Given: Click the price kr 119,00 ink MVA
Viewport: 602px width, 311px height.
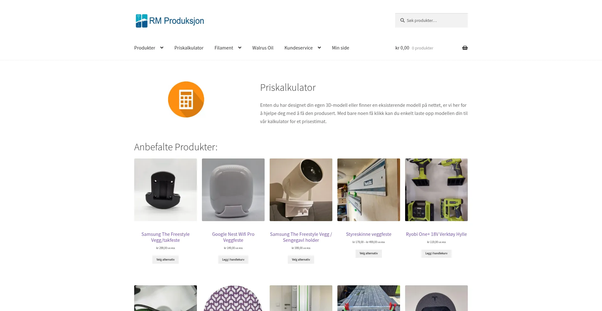Looking at the screenshot, I should tap(436, 242).
